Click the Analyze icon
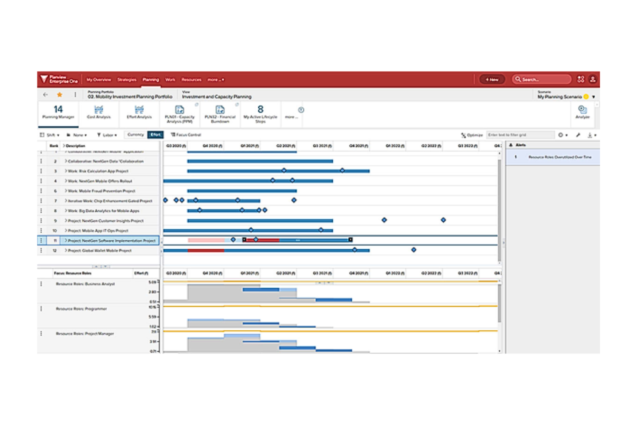 pyautogui.click(x=582, y=112)
